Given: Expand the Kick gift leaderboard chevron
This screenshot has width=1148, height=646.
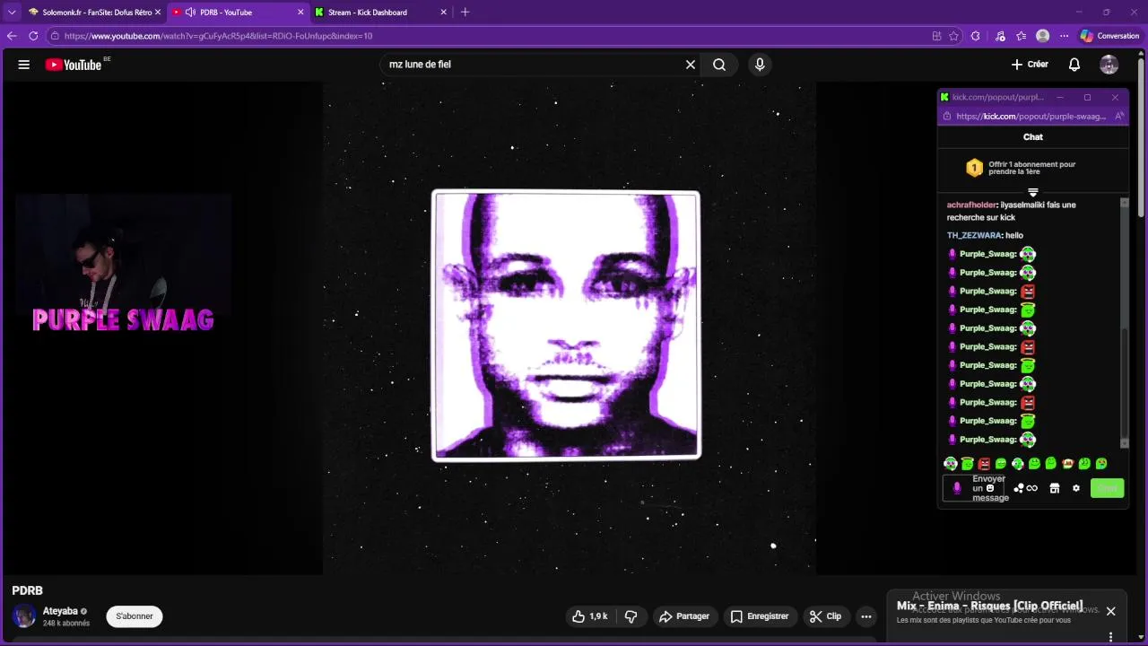Looking at the screenshot, I should point(1033,192).
